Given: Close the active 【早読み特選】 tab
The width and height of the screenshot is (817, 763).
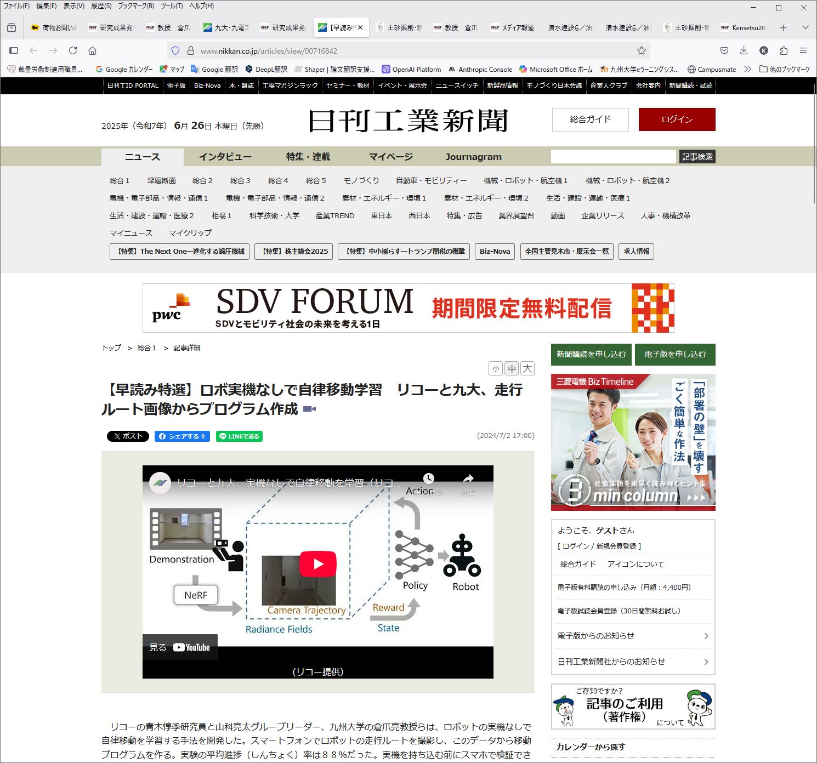Looking at the screenshot, I should point(360,27).
